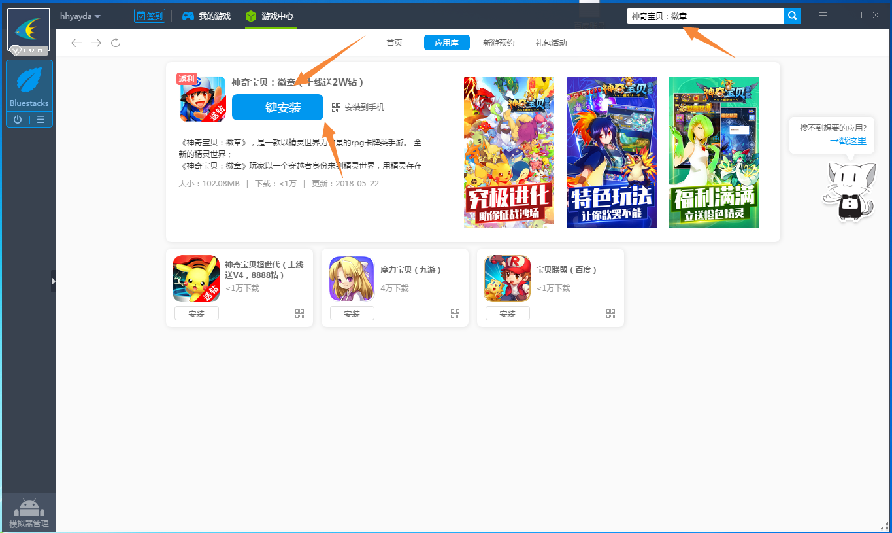Click the 大小：102.08MB size text
This screenshot has width=892, height=533.
(209, 184)
